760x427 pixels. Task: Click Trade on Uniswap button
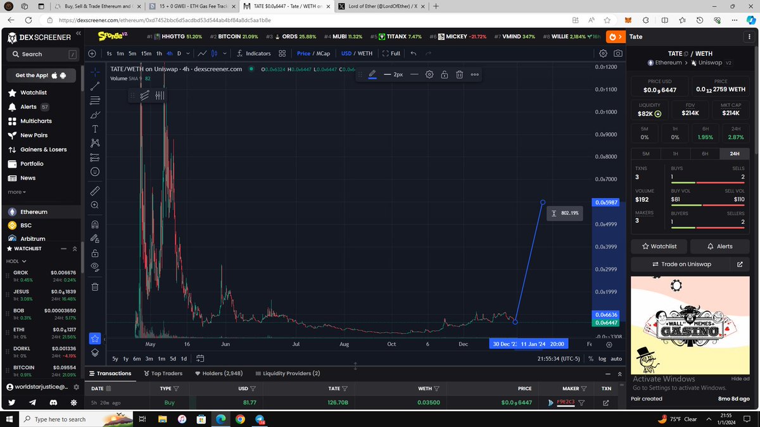(x=681, y=264)
